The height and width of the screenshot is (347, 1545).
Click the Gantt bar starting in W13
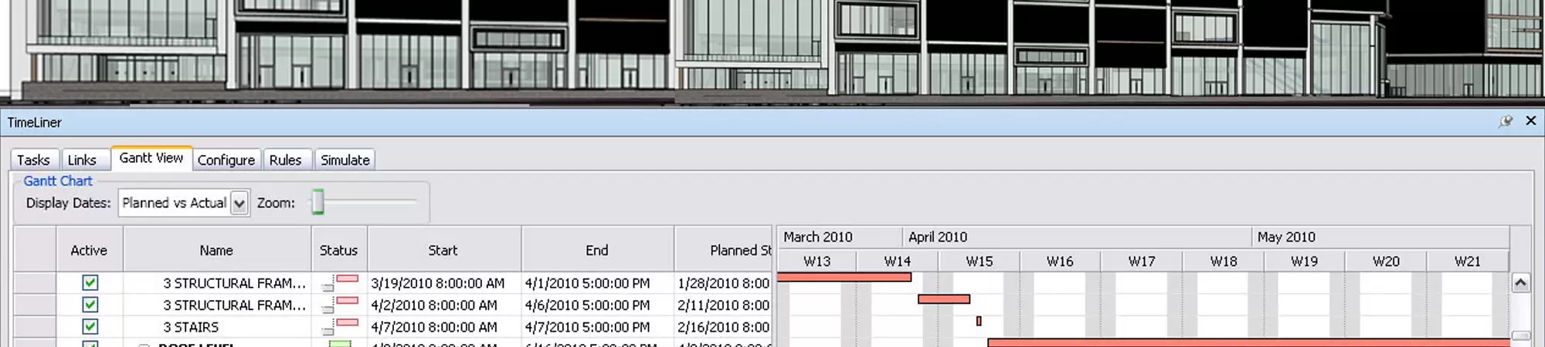coord(844,277)
